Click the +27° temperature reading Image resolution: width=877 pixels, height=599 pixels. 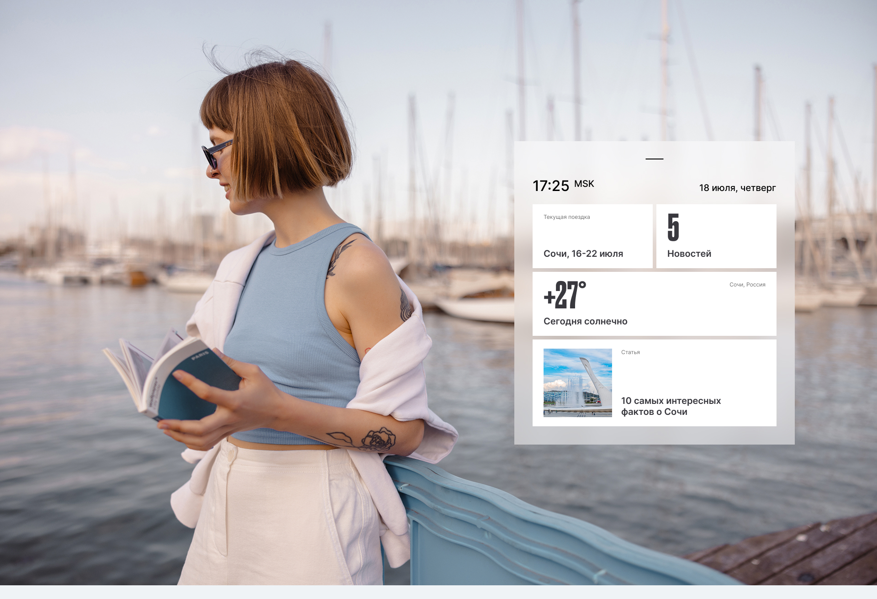point(565,295)
